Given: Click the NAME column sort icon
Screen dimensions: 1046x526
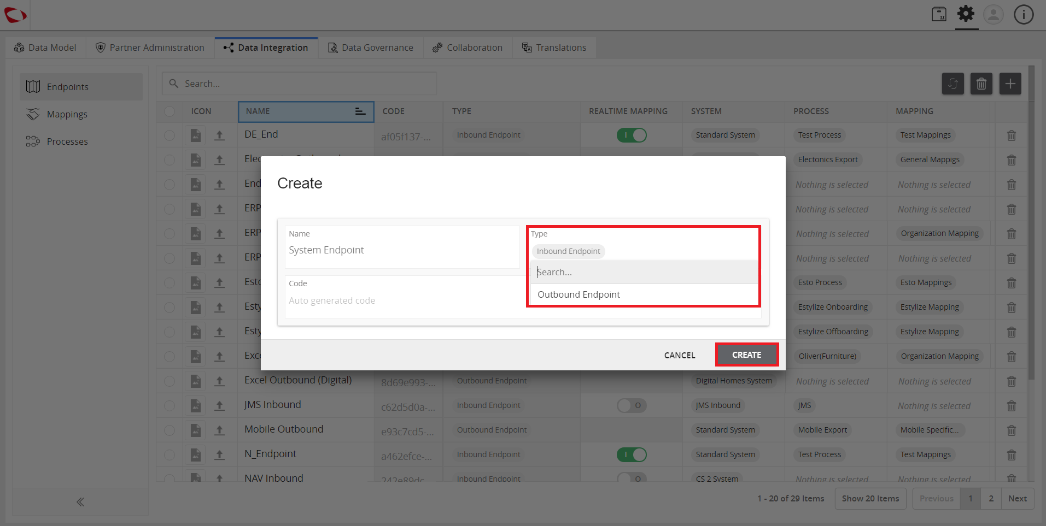Looking at the screenshot, I should click(360, 111).
